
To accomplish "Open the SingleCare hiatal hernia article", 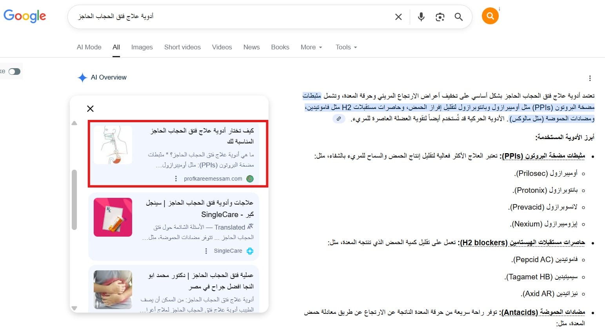I will (200, 208).
